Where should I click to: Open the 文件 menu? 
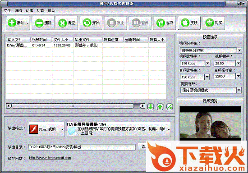tap(7, 10)
